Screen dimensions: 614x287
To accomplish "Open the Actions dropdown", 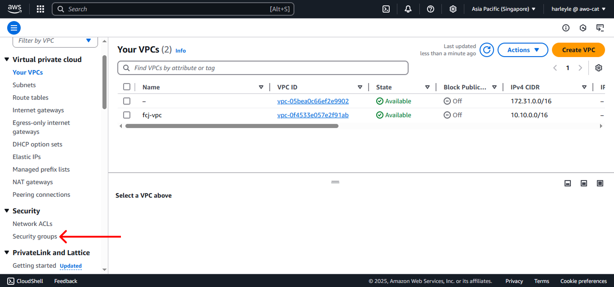I will pyautogui.click(x=523, y=50).
